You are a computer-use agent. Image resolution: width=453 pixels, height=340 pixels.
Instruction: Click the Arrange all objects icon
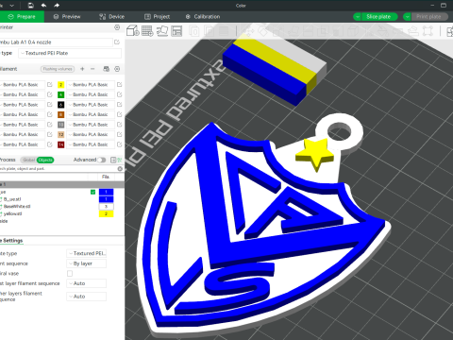point(177,31)
